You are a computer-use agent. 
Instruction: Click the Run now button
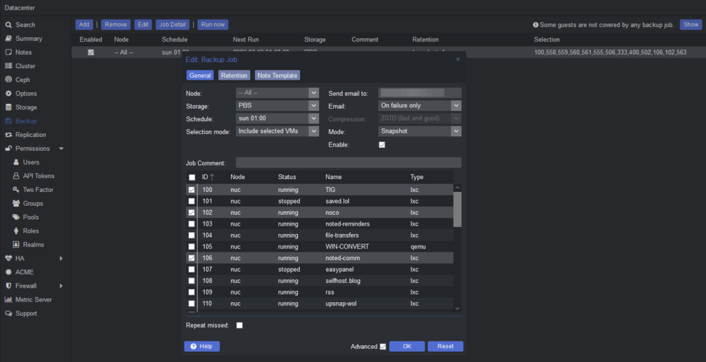(x=213, y=25)
